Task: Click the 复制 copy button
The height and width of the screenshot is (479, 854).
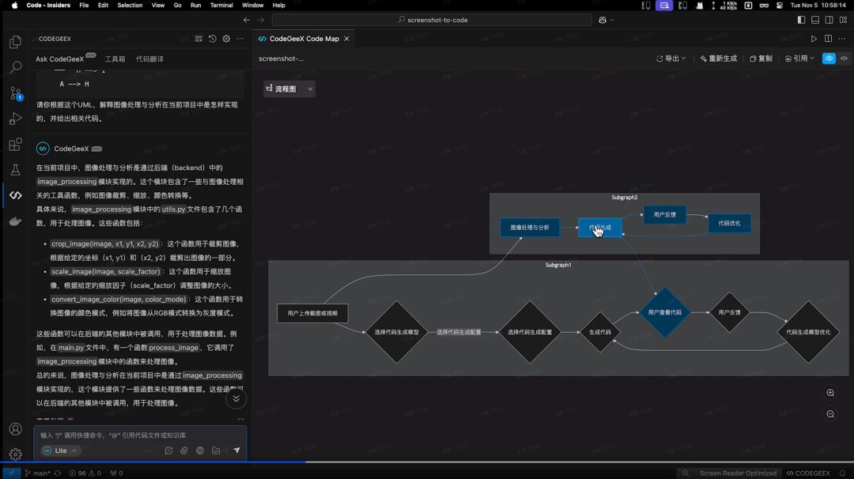Action: (761, 58)
